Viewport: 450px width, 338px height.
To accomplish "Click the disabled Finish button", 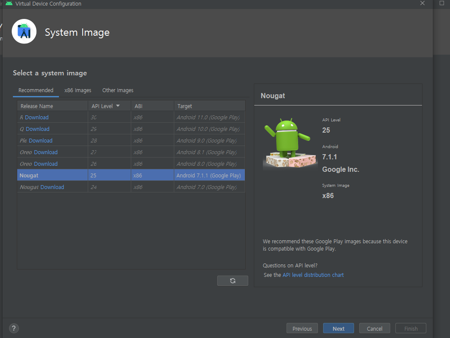I will [411, 328].
